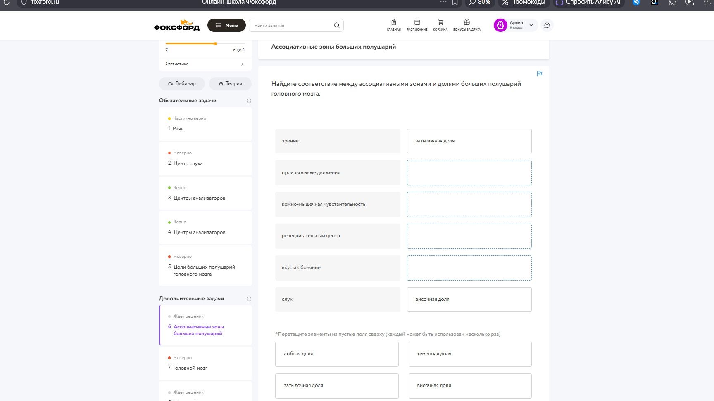Select затылочная доля chip in answer bank
The image size is (714, 401).
point(337,386)
